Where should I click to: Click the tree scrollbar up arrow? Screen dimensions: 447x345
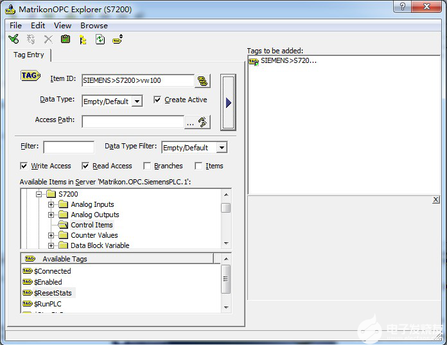pyautogui.click(x=226, y=195)
